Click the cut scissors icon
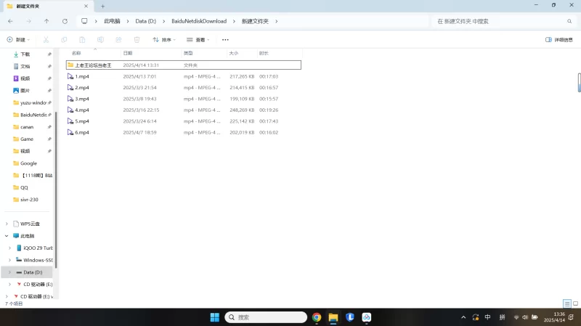 pyautogui.click(x=46, y=40)
